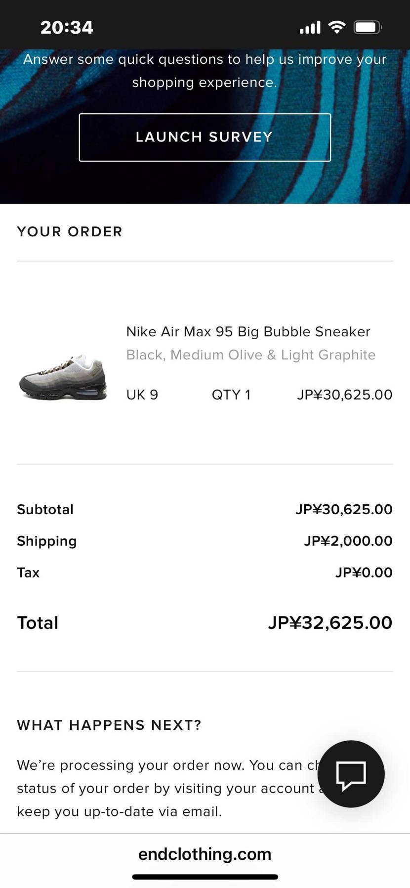The height and width of the screenshot is (888, 410).
Task: Tap the cellular signal bars icon
Action: pos(310,28)
